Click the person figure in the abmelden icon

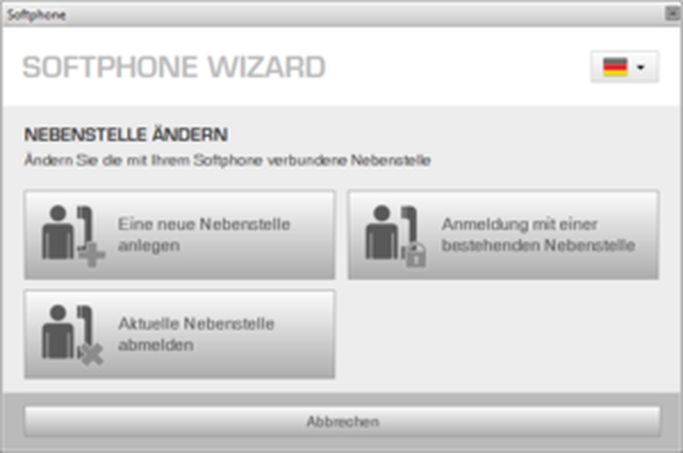pos(58,332)
